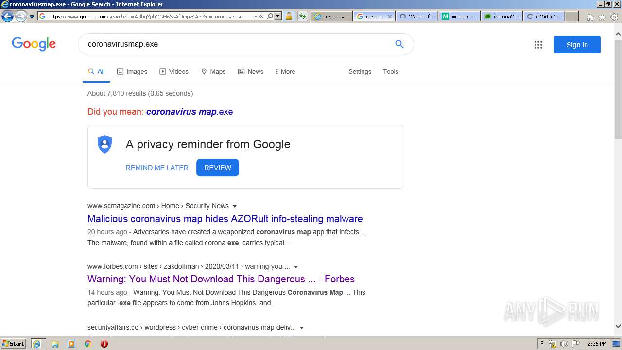The height and width of the screenshot is (350, 622).
Task: Click the address bar search magnifier icon
Action: [x=270, y=16]
